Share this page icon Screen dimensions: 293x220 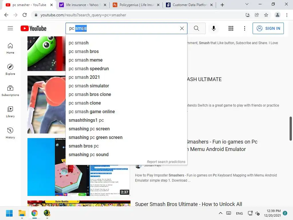coord(257,15)
